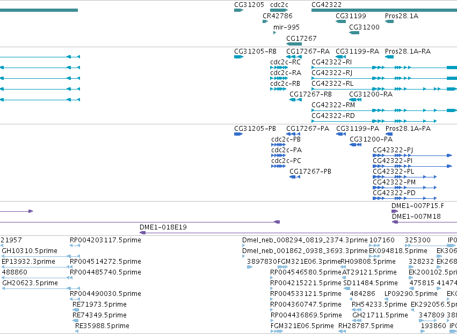Open protein label cdc2c-PC
The image size is (457, 334).
tap(286, 161)
